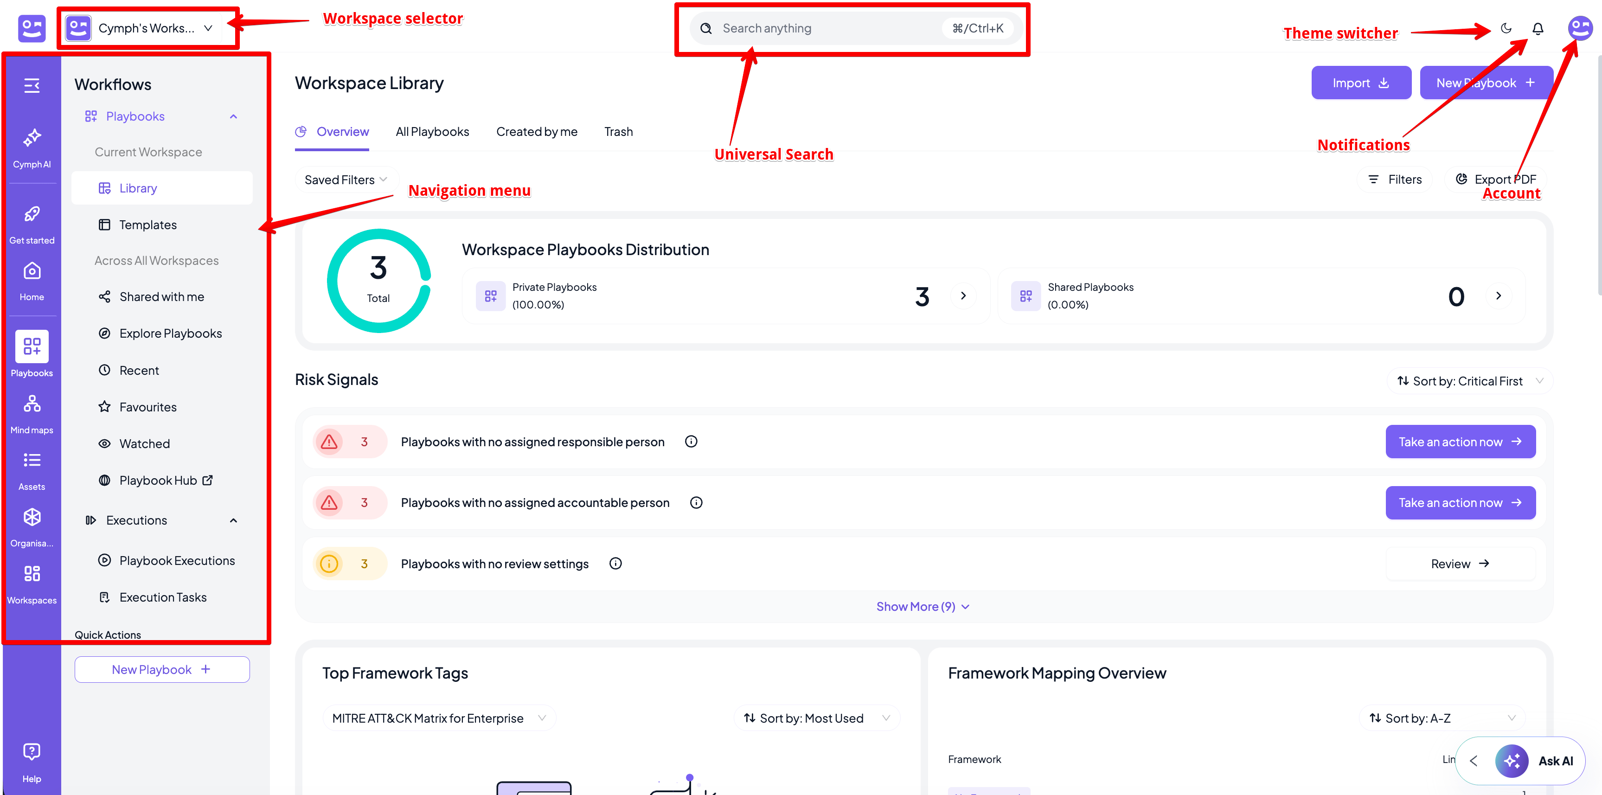Open notifications with the bell icon
The width and height of the screenshot is (1602, 795).
1538,28
